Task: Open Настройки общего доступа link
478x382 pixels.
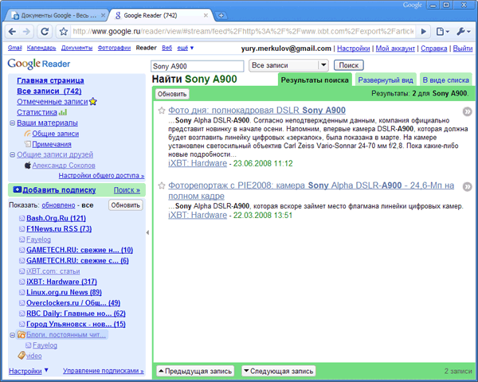Action: click(x=101, y=175)
